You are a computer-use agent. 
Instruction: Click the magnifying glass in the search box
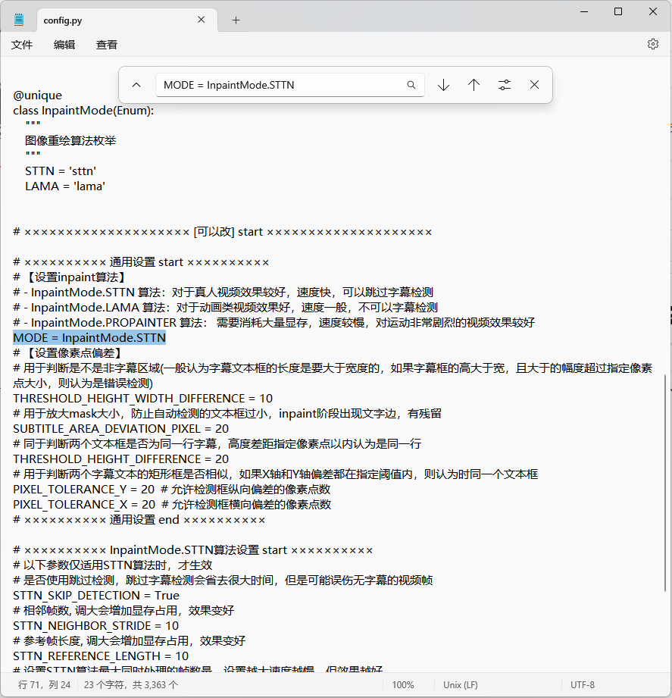411,85
